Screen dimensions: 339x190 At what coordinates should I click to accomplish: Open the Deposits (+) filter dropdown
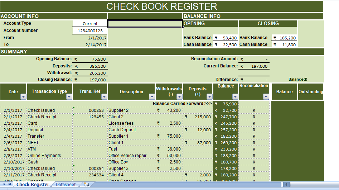[209, 96]
